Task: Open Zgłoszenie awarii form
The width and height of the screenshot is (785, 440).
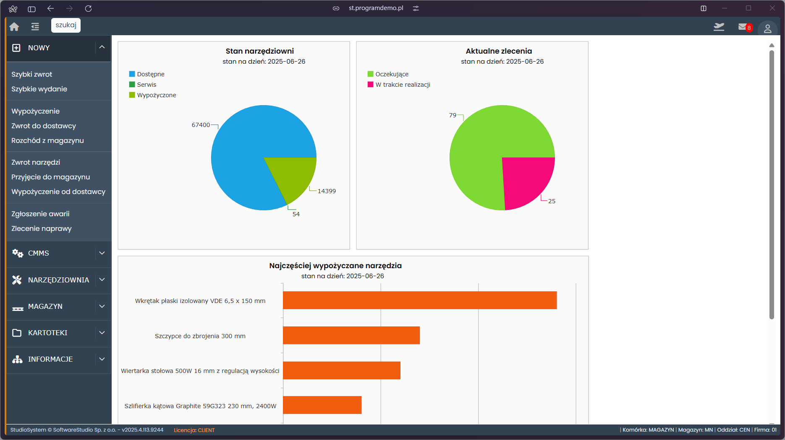Action: (40, 214)
